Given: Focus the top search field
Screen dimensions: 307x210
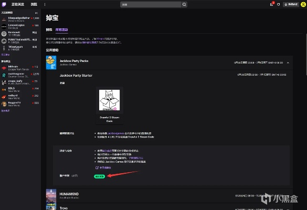Looking at the screenshot, I should (x=151, y=5).
